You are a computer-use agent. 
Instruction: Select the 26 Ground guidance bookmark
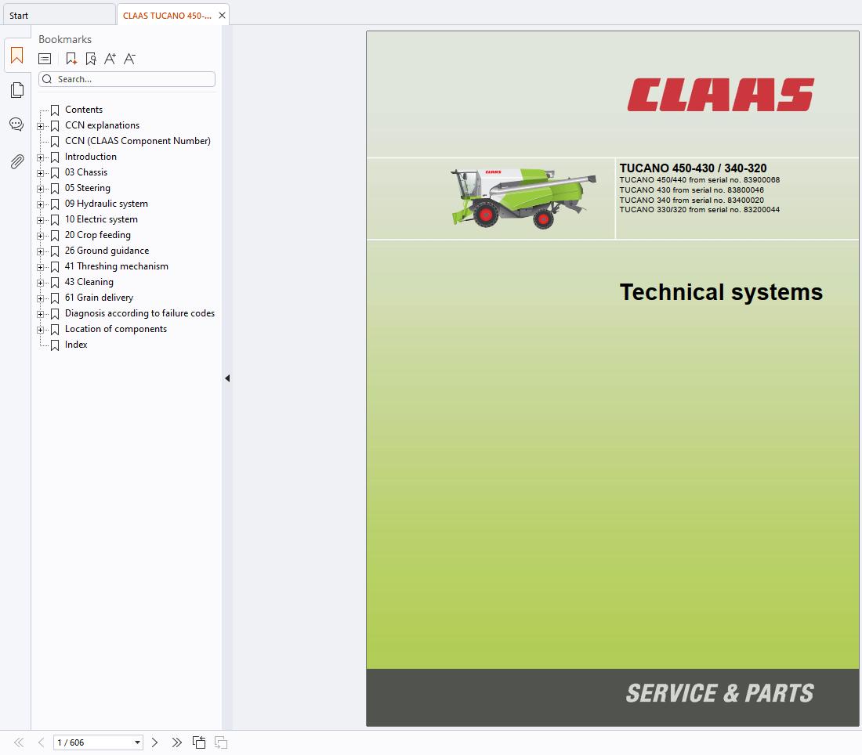pos(107,251)
